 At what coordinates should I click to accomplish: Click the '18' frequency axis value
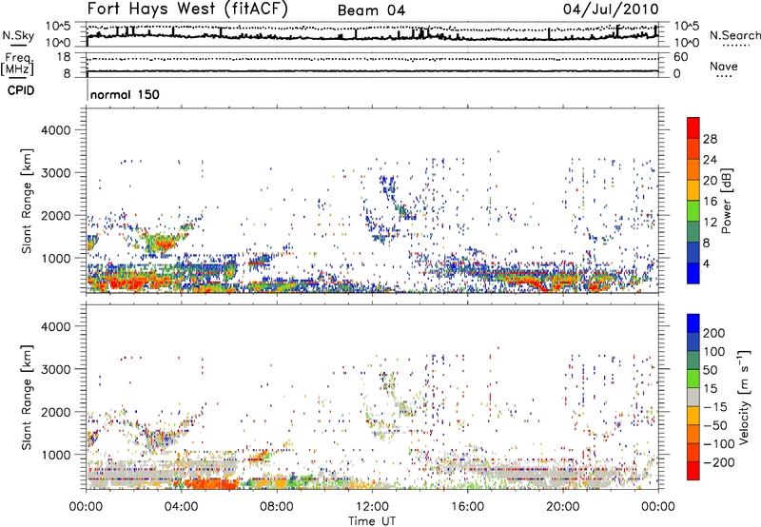point(64,57)
